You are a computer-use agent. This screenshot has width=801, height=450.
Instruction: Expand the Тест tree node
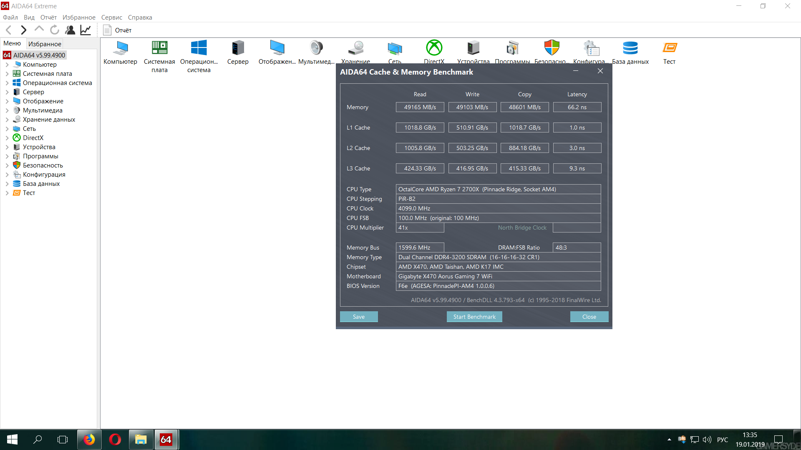click(x=7, y=193)
